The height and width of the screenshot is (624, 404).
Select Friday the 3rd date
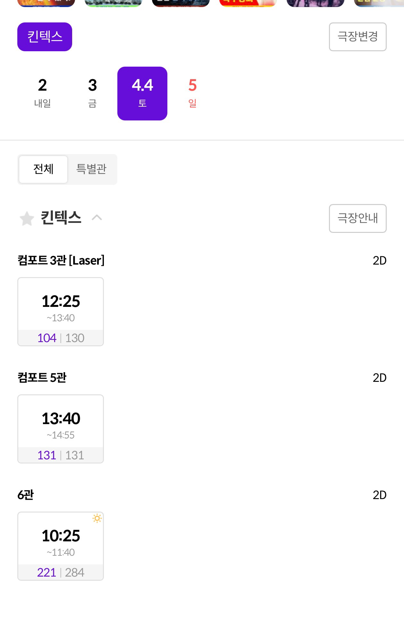[92, 93]
